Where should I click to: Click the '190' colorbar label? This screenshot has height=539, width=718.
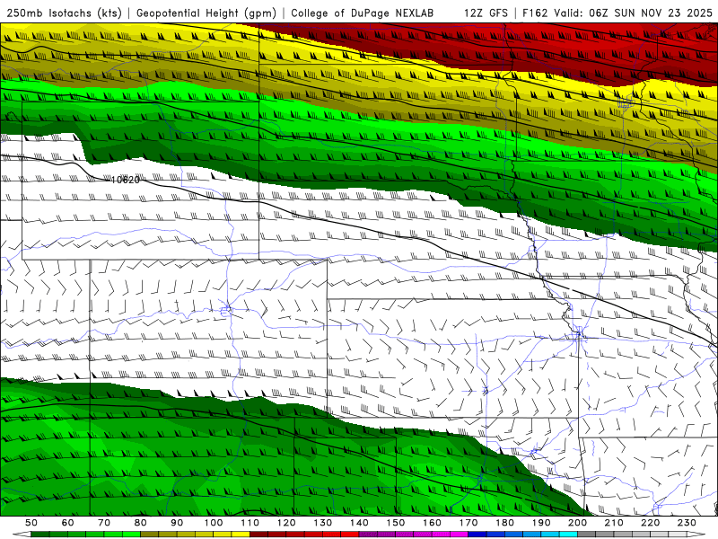tap(541, 523)
